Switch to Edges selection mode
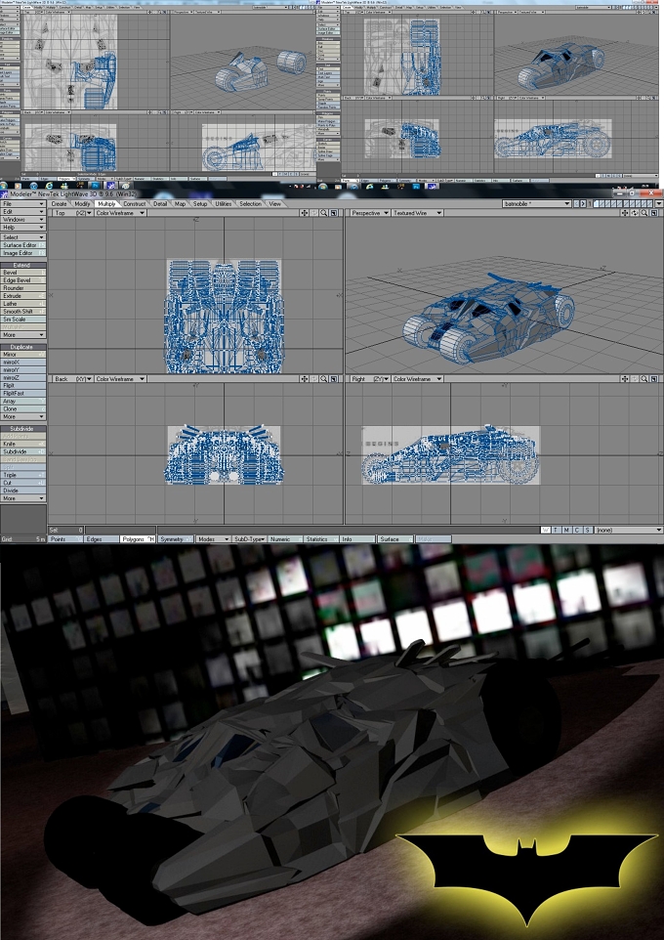This screenshot has height=940, width=664. 102,539
